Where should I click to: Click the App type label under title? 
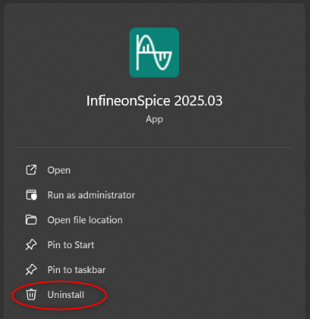[154, 120]
